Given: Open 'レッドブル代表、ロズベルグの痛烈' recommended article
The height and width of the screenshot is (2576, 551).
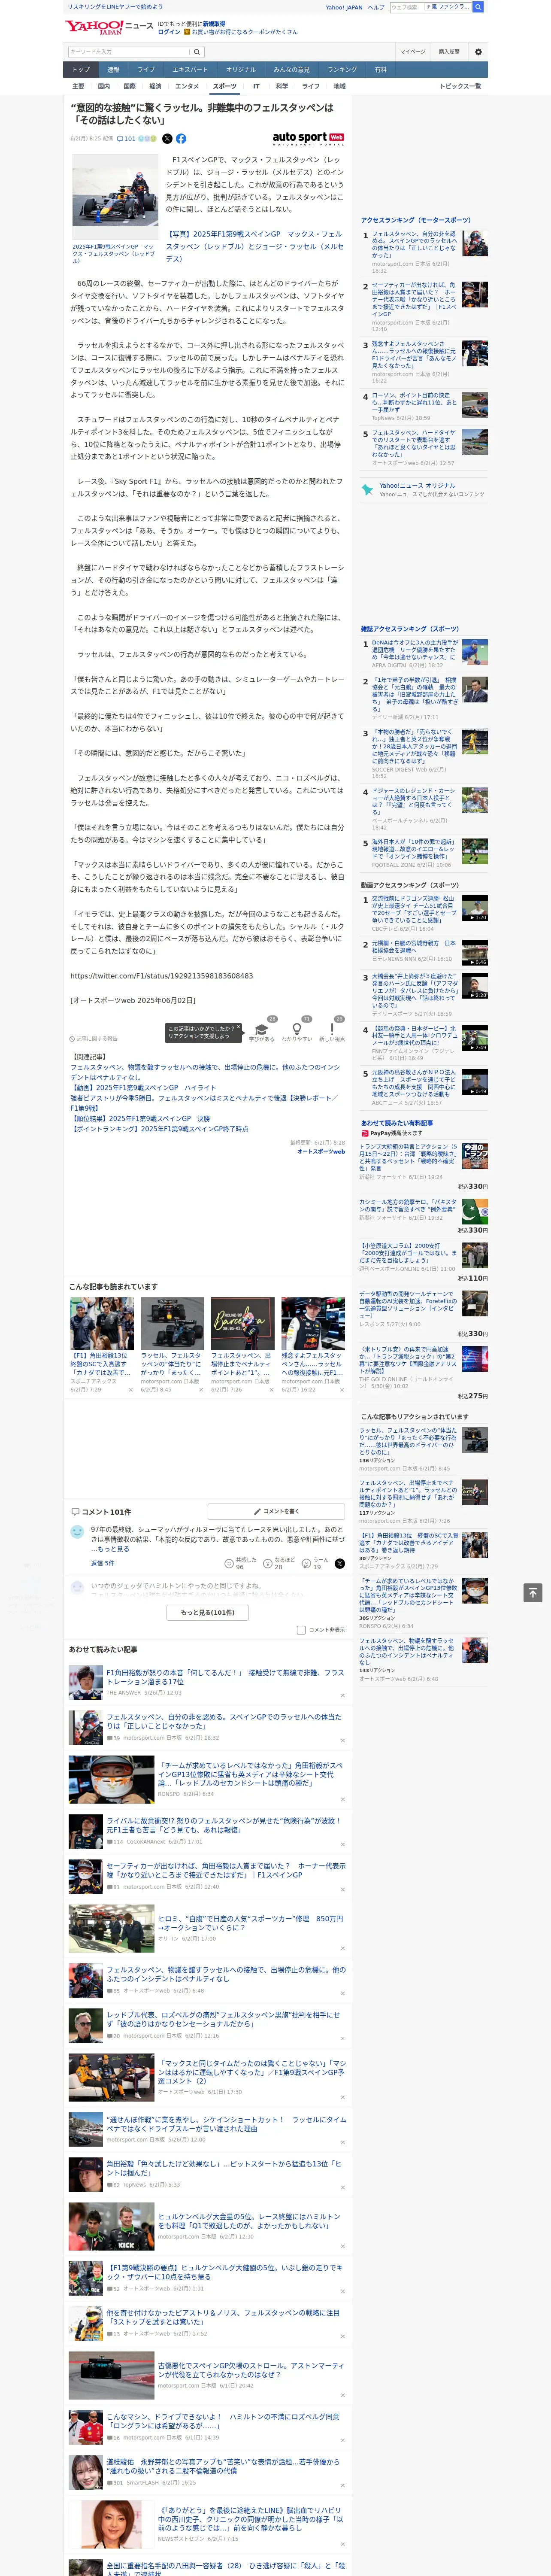Looking at the screenshot, I should click(223, 2019).
